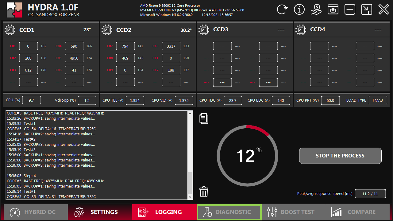Click the CPU EDC (A) value field

click(x=281, y=100)
